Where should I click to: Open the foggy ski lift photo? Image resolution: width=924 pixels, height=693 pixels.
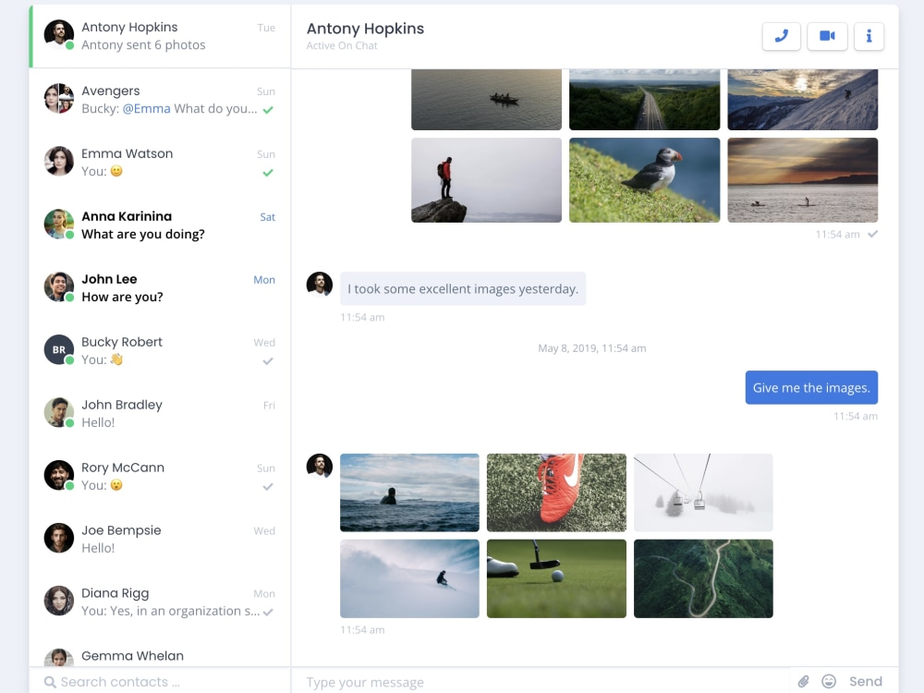703,492
